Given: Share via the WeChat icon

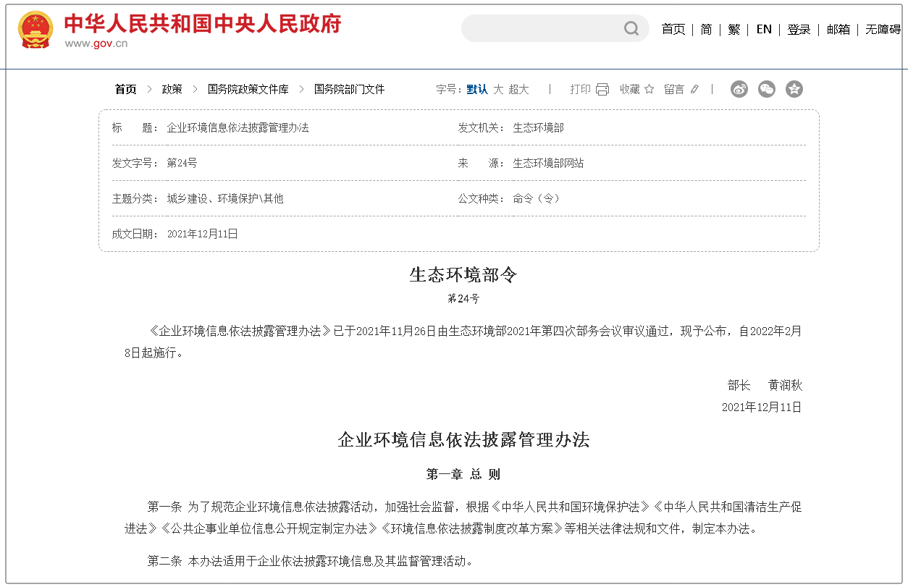Looking at the screenshot, I should tap(766, 89).
